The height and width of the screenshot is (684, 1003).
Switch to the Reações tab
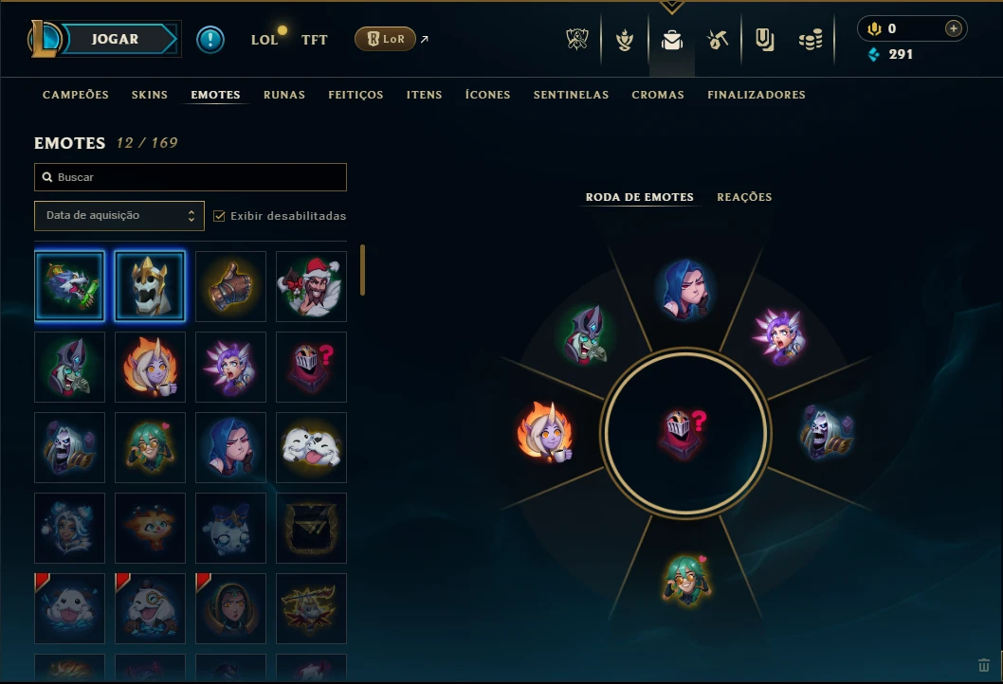tap(744, 197)
